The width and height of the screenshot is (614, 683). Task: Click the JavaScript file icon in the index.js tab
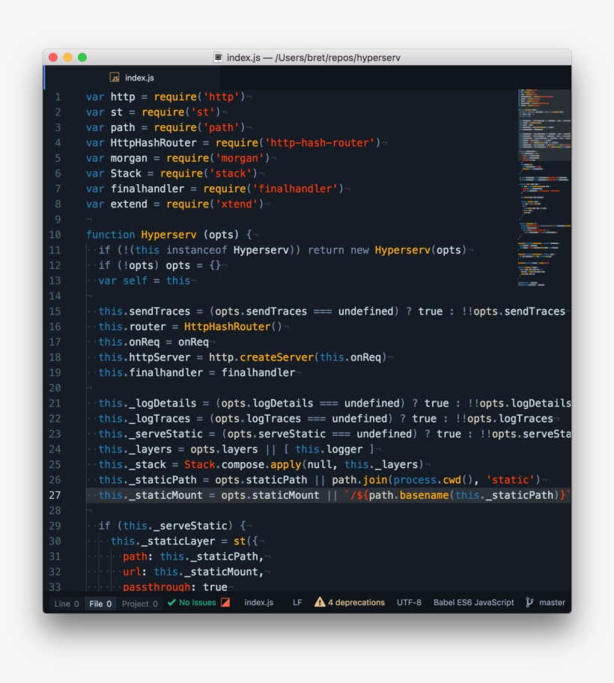pos(114,76)
